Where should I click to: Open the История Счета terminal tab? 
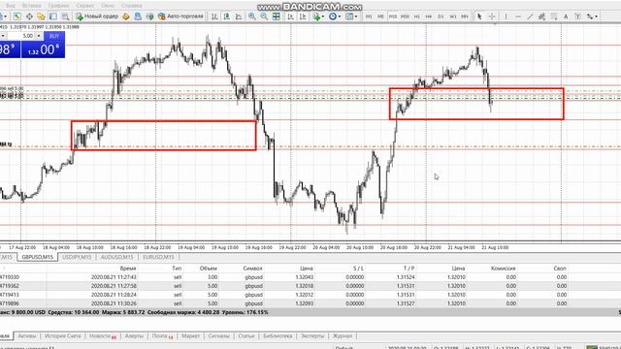tap(62, 336)
